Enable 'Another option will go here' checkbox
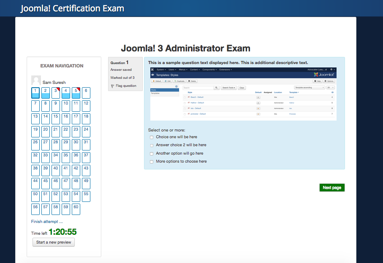Viewport: 383px width, 263px height. click(152, 154)
